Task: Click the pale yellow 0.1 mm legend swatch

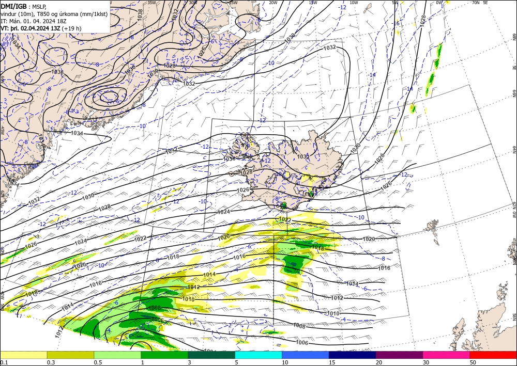Action: point(23,355)
